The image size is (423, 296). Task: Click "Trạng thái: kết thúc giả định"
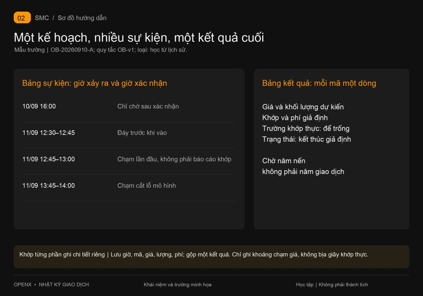point(307,140)
